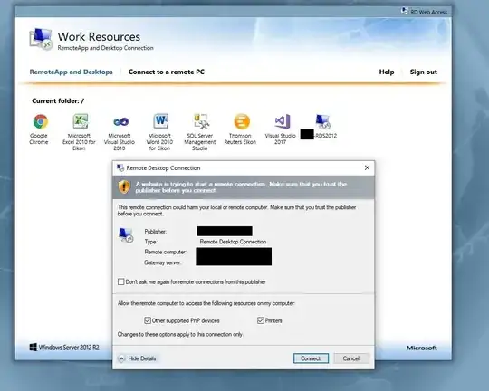Open the Help link
489x391 pixels.
click(x=387, y=72)
